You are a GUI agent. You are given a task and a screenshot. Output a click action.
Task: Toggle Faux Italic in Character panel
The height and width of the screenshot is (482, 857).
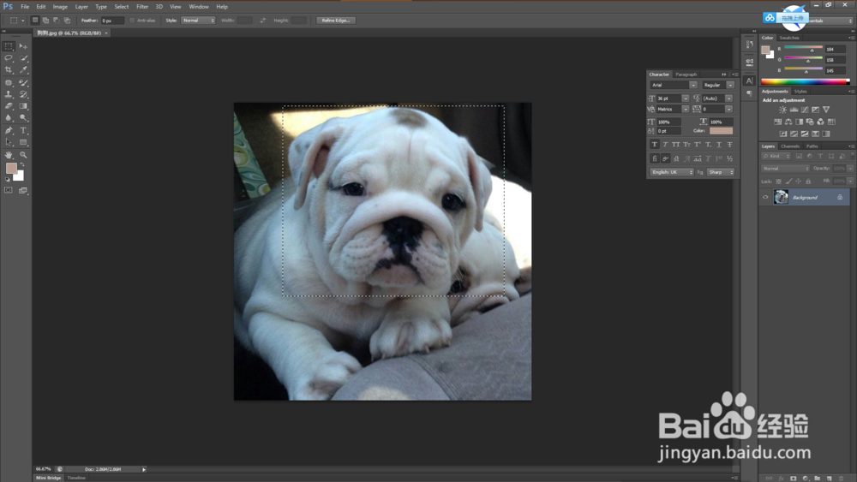pos(665,145)
